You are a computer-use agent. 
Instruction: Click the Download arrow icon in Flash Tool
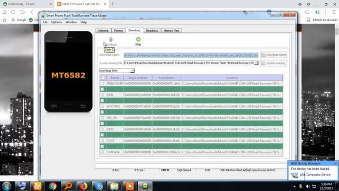(x=111, y=39)
